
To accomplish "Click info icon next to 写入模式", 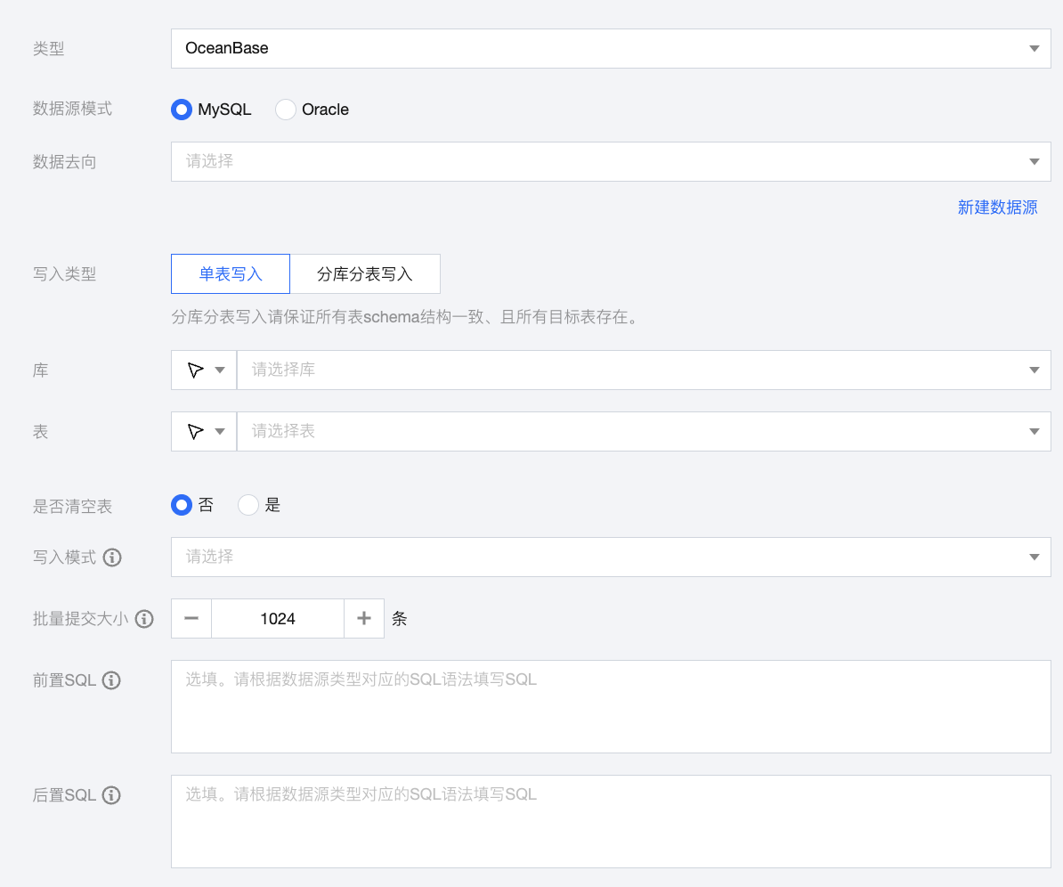I will (112, 557).
